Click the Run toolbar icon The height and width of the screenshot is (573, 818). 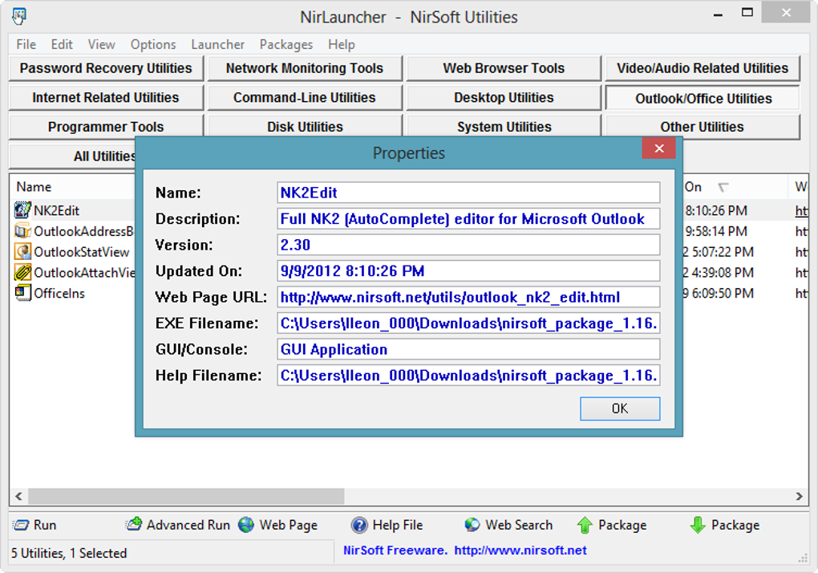(x=21, y=525)
